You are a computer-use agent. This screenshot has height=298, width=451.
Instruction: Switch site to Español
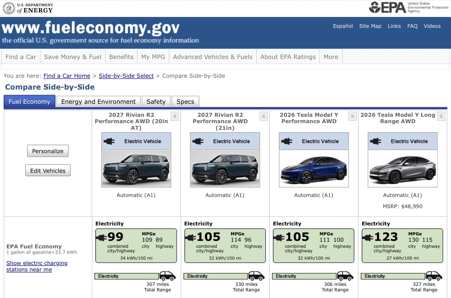click(x=343, y=26)
